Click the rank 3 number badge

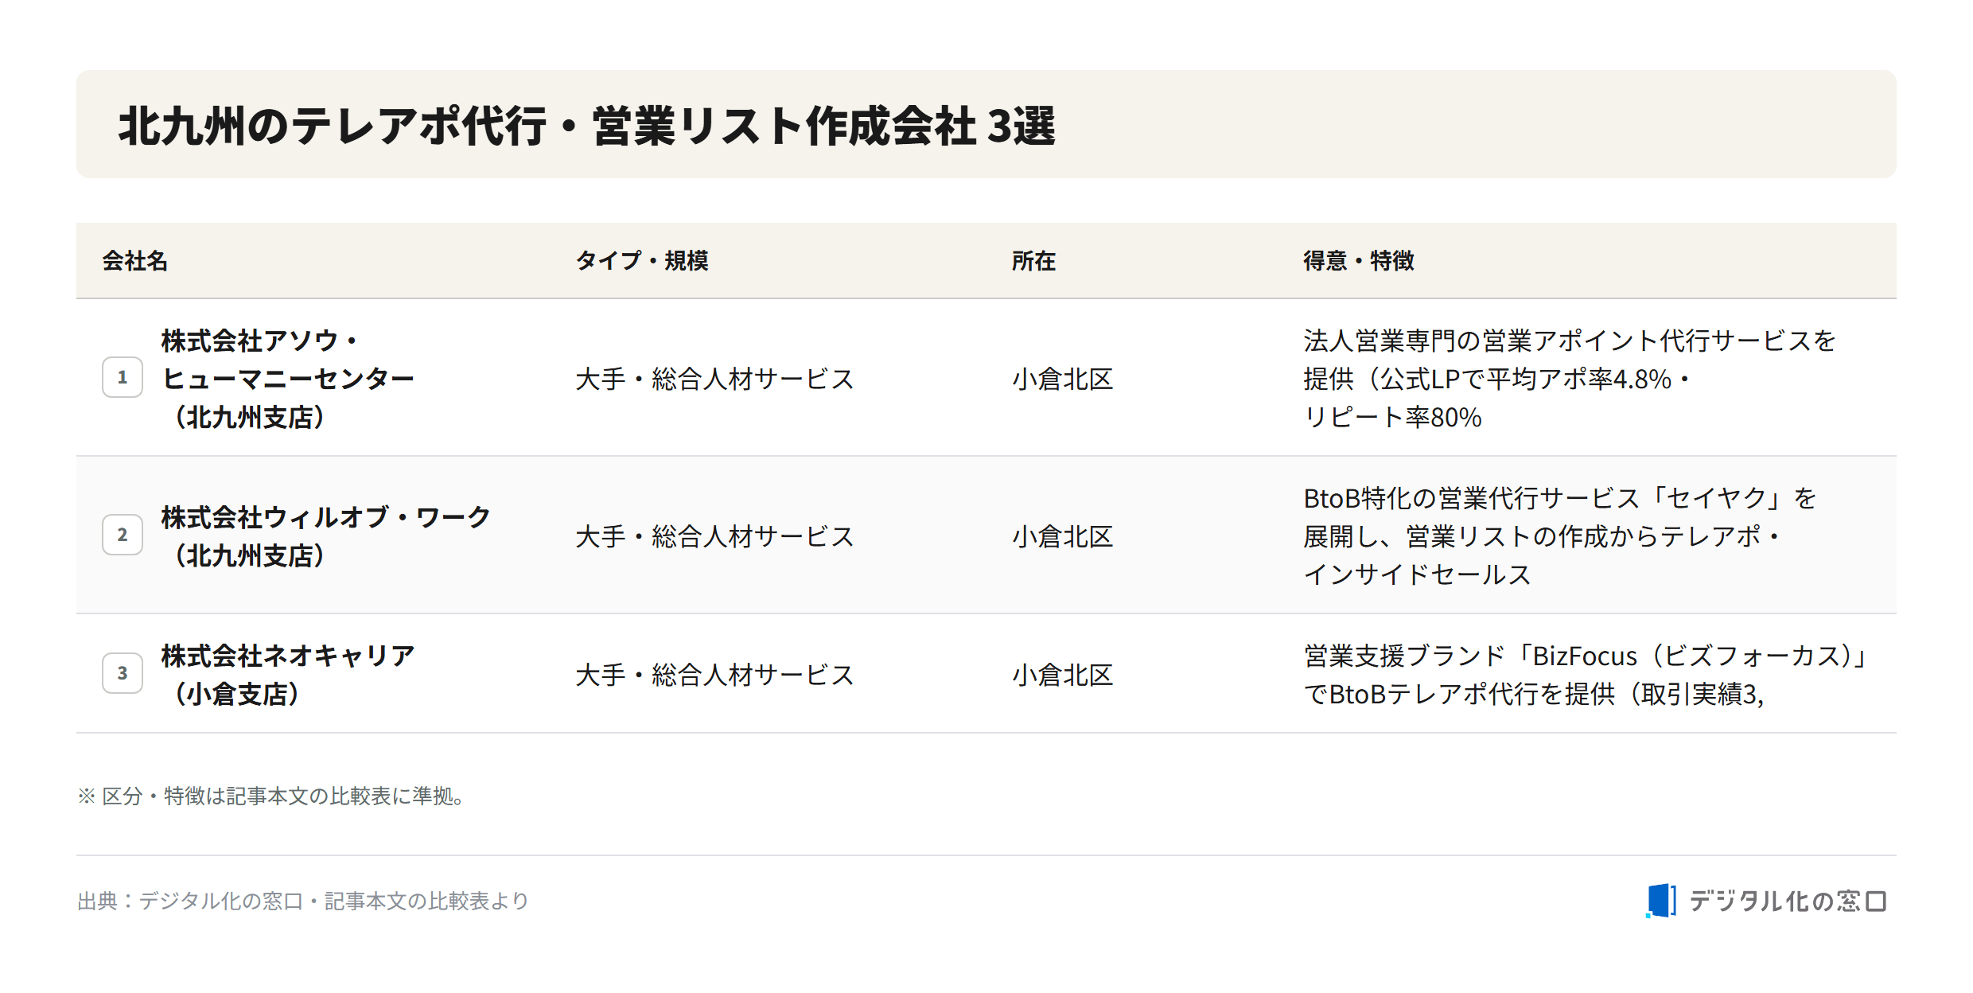click(123, 673)
